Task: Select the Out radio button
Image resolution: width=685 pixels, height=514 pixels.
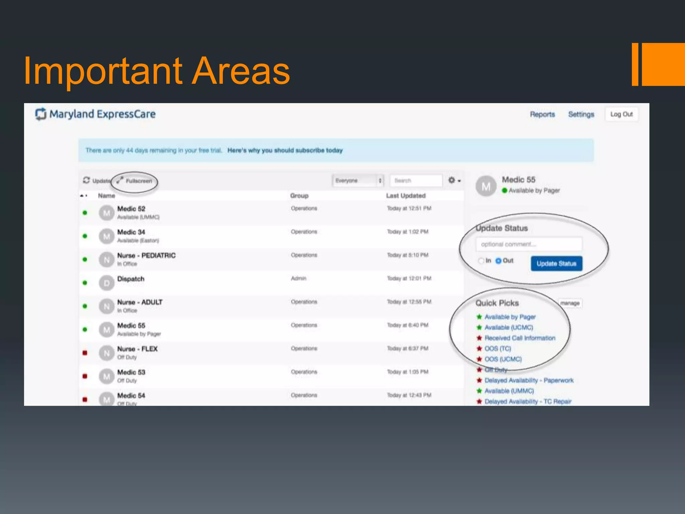Action: click(x=498, y=261)
